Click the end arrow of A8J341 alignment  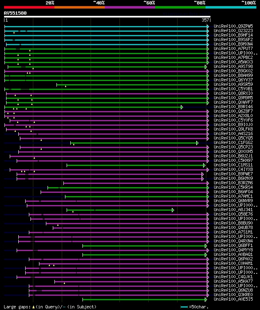point(173,210)
